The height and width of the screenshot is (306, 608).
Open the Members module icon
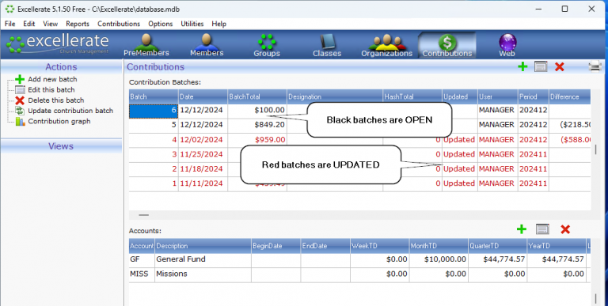click(x=207, y=45)
